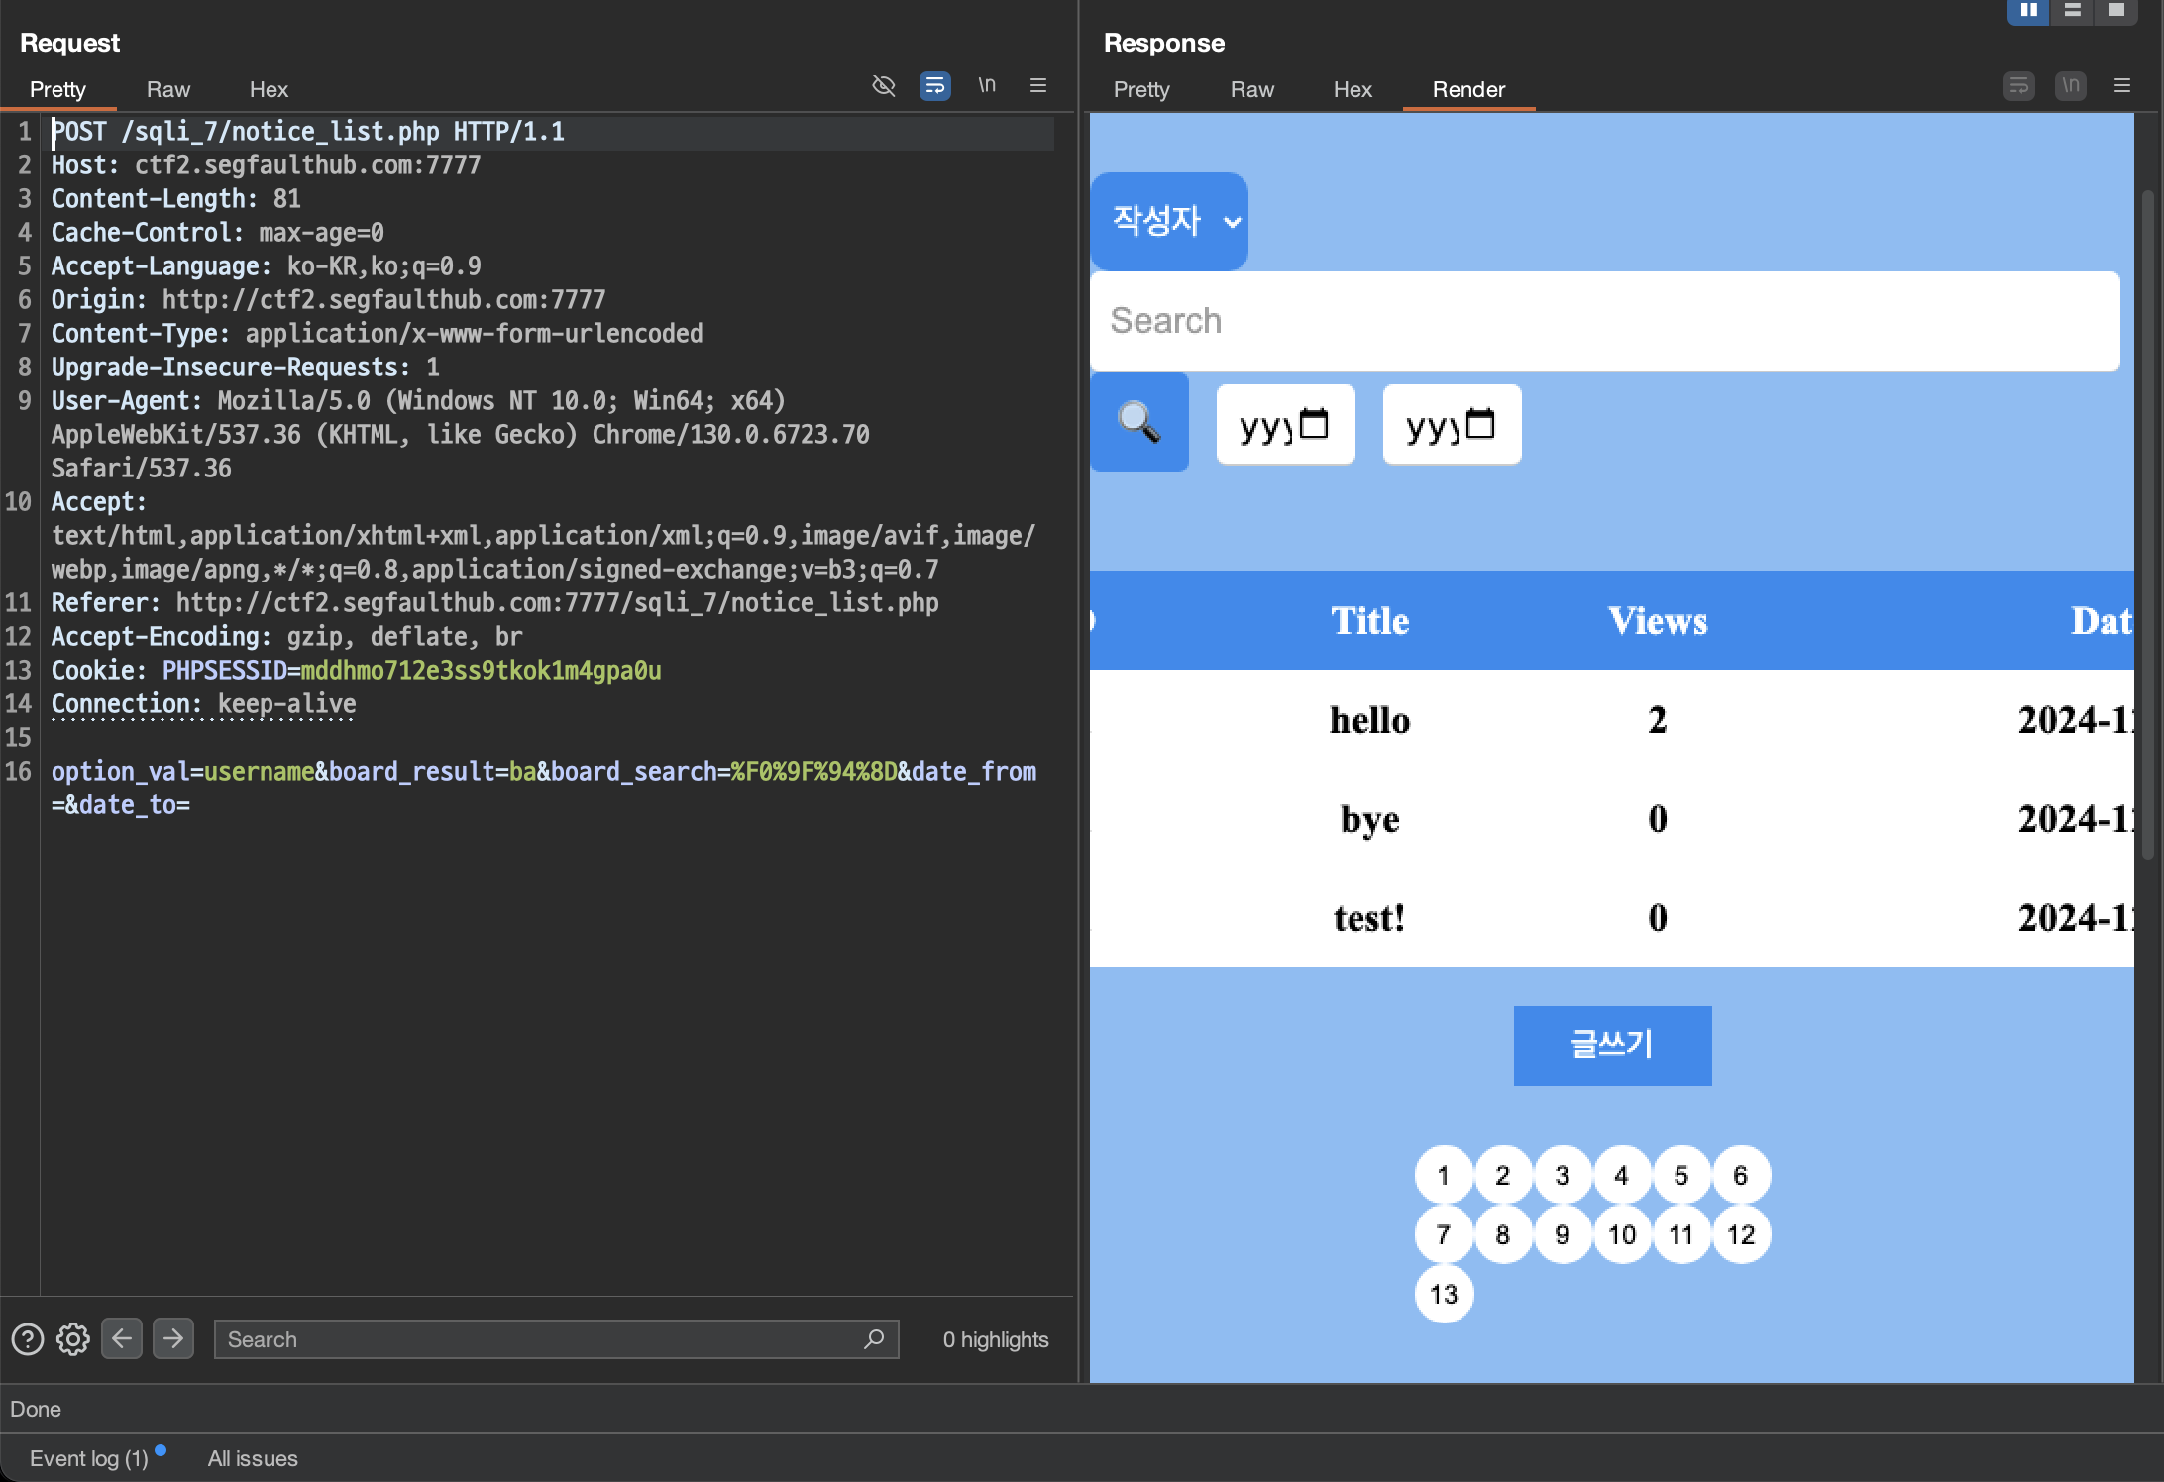Toggle show newline characters in request

pyautogui.click(x=987, y=86)
